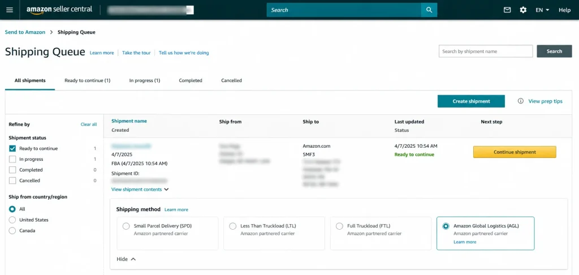Image resolution: width=579 pixels, height=275 pixels.
Task: Switch to the Ready to continue (1) tab
Action: click(x=88, y=80)
